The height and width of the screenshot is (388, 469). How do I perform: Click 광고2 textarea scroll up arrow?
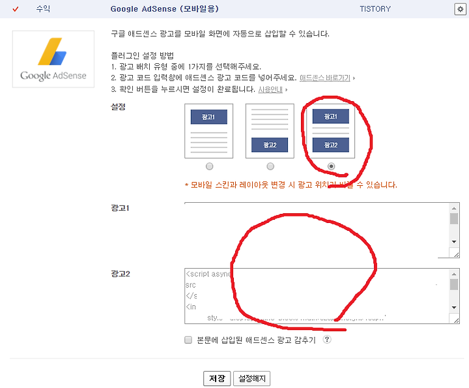pos(454,274)
